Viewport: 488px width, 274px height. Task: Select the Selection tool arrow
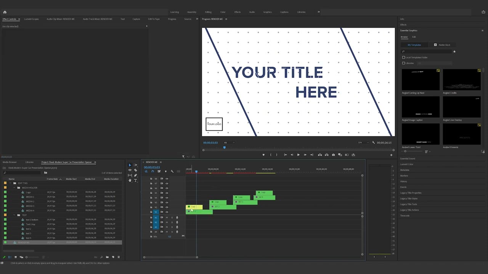click(130, 165)
